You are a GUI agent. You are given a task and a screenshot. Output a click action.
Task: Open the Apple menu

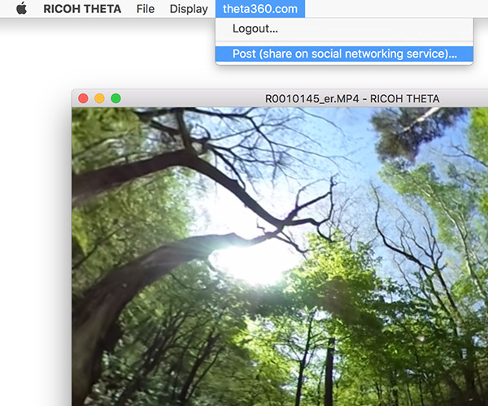click(x=22, y=9)
